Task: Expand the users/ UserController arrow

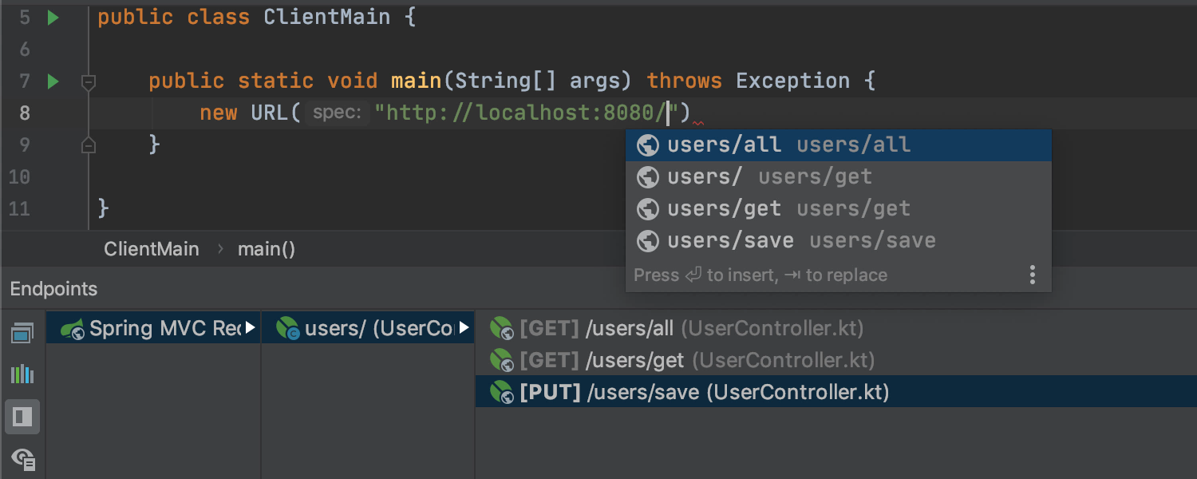Action: point(464,328)
